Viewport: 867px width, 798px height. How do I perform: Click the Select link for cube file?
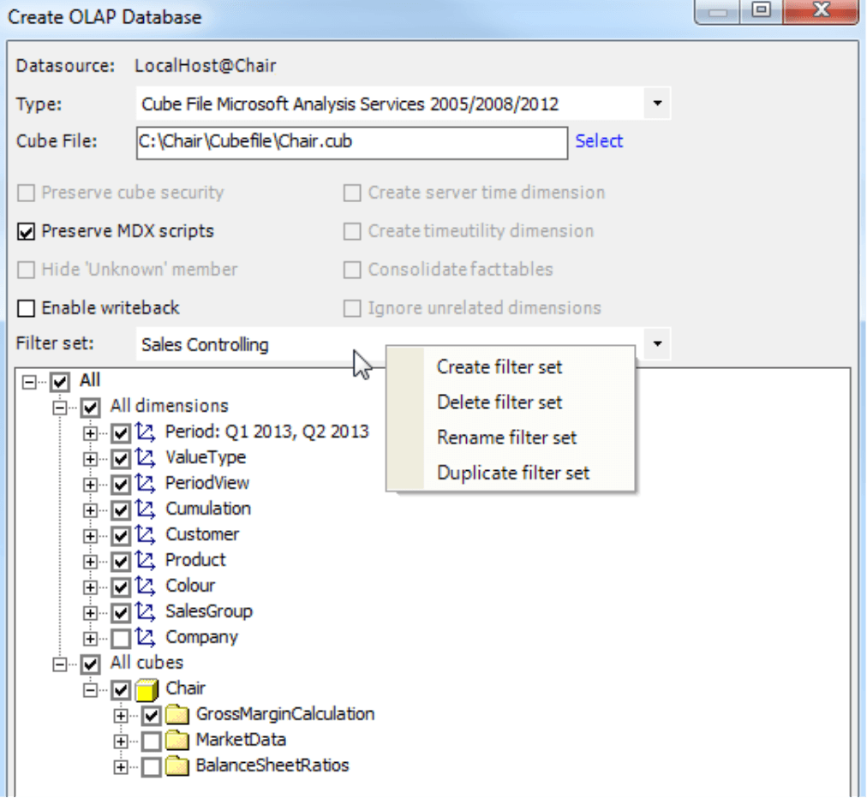[599, 141]
